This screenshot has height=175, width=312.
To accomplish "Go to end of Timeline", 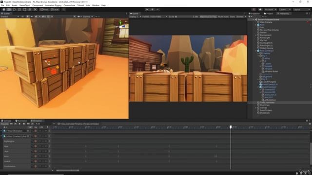I will [28, 124].
